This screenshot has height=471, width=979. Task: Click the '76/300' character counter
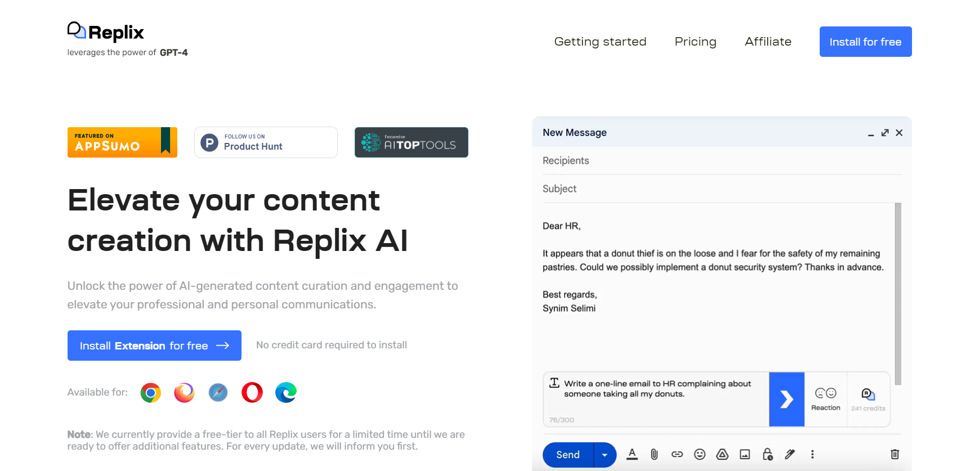pyautogui.click(x=562, y=420)
